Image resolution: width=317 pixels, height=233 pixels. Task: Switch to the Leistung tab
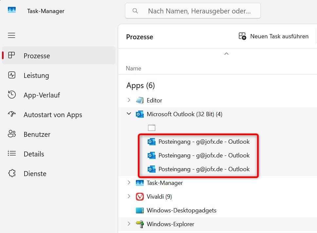[x=36, y=76]
